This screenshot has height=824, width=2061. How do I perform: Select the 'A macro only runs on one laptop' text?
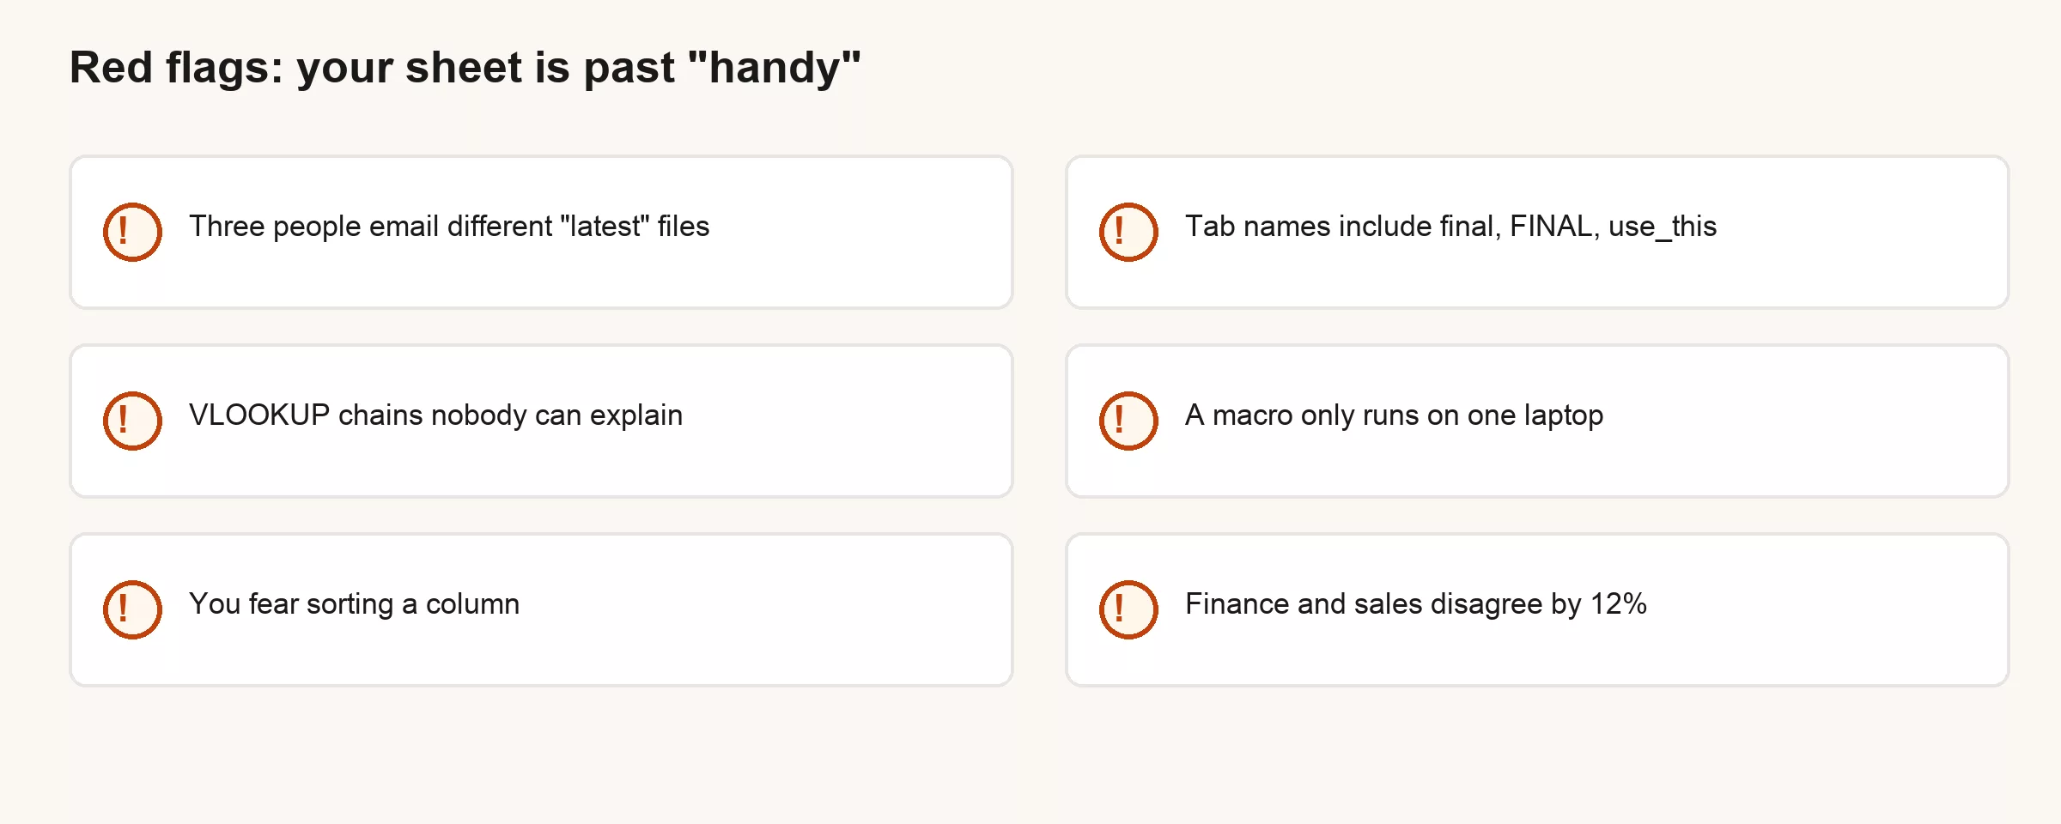tap(1394, 415)
